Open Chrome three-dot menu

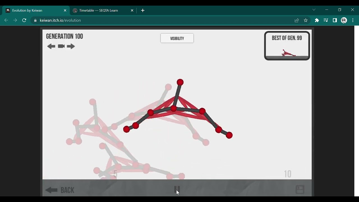click(x=353, y=20)
